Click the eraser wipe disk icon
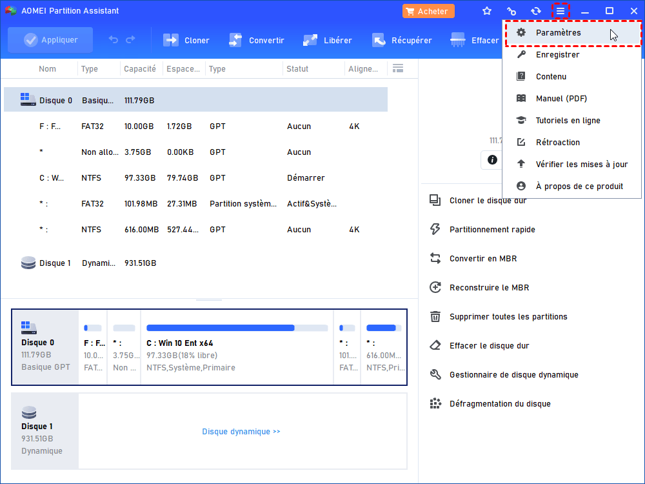 pyautogui.click(x=435, y=346)
